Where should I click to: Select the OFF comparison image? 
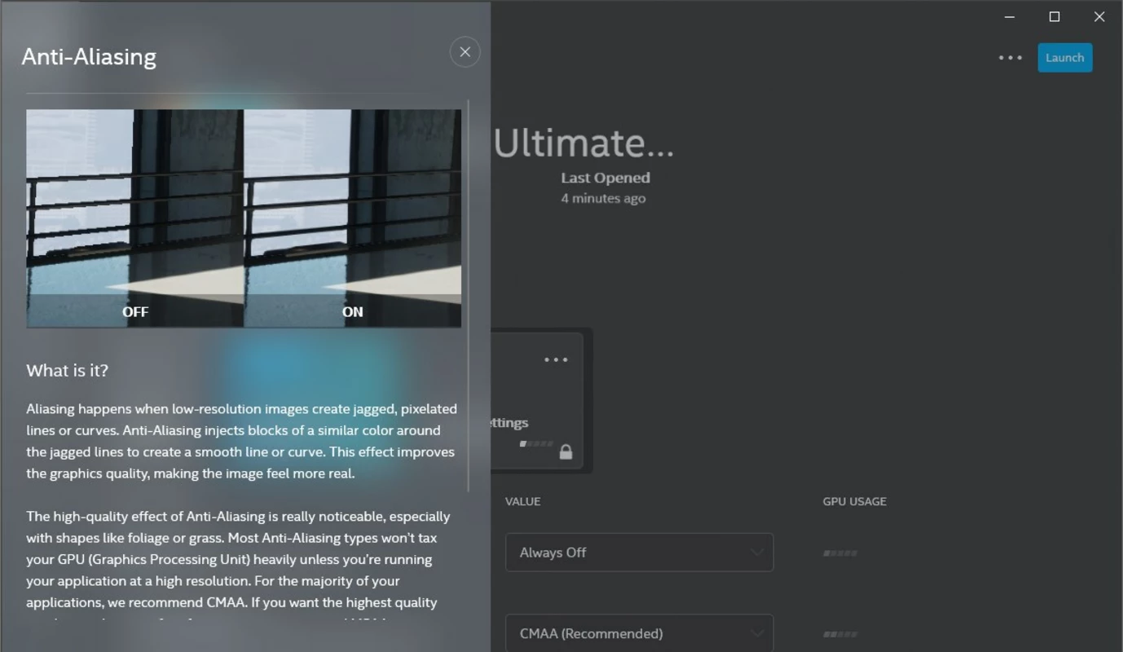pos(135,218)
